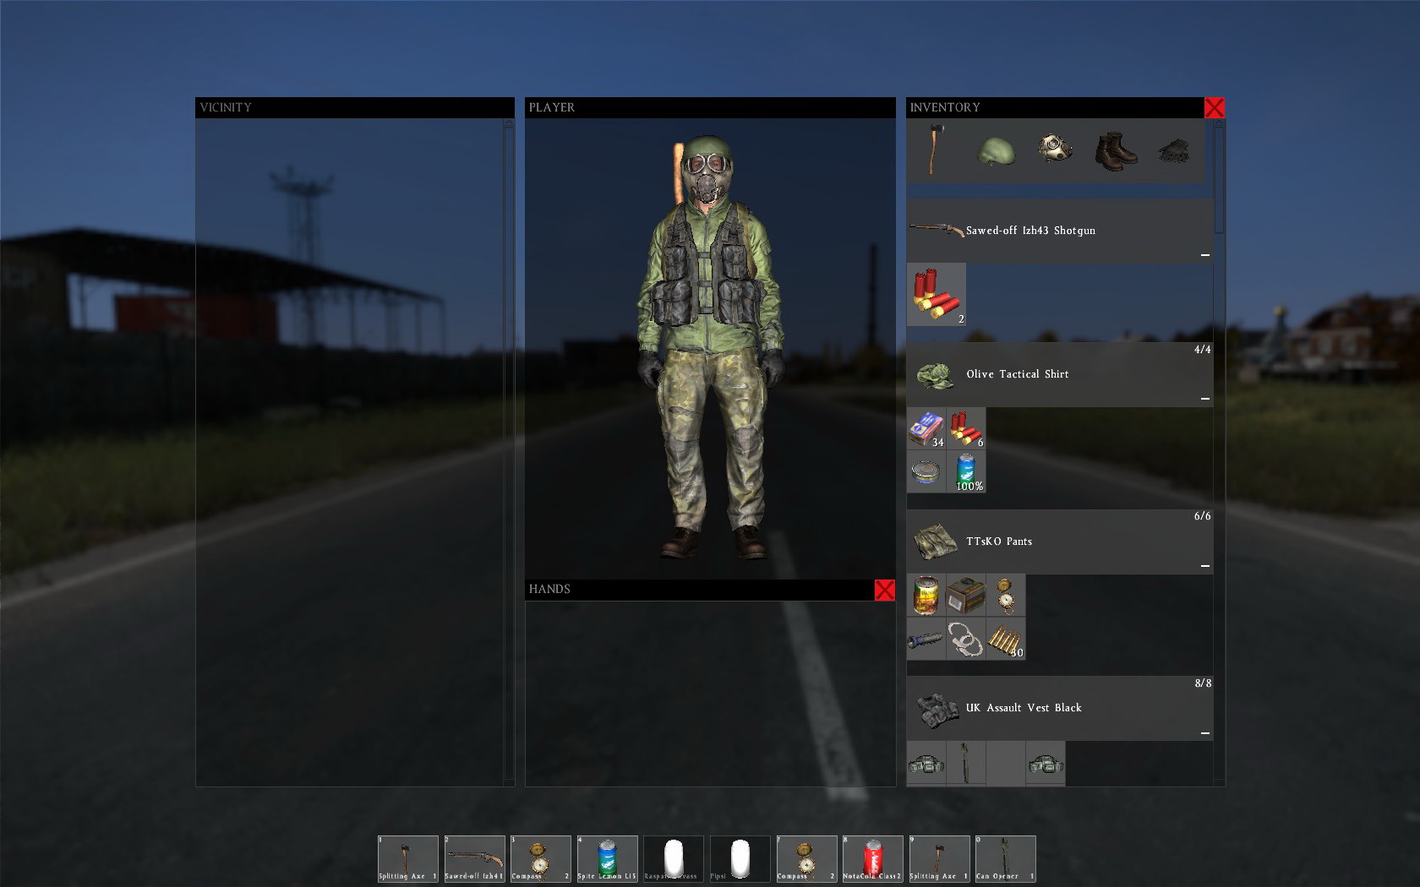Select the flashlight in TTsKO Pants
Screen dimensions: 1420x887
926,639
